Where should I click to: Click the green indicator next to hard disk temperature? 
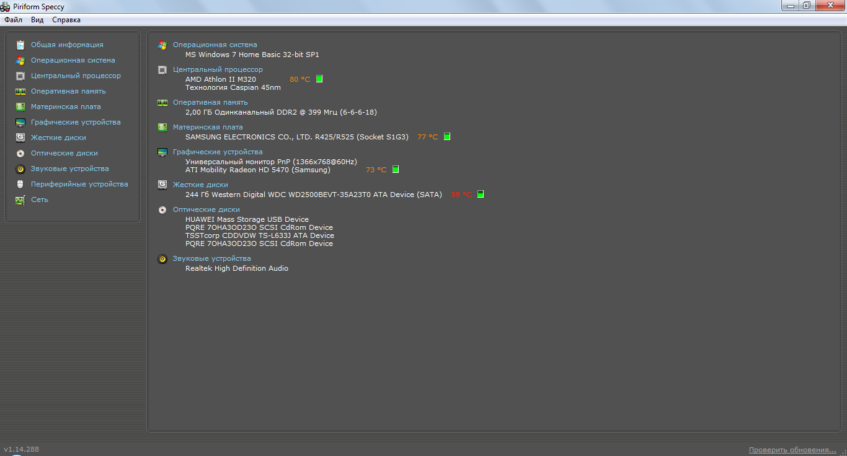481,195
